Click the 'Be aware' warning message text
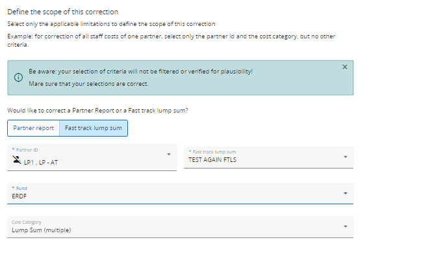430x255 pixels. point(141,72)
